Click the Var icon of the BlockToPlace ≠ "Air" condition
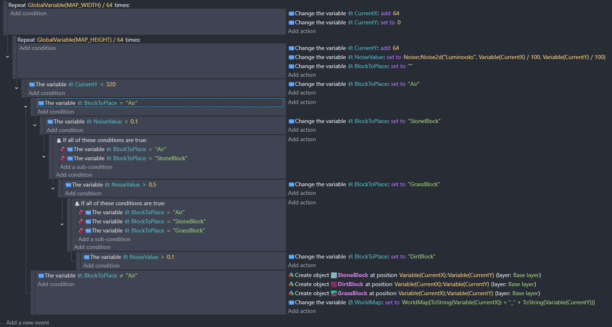This screenshot has width=612, height=327. (x=41, y=276)
